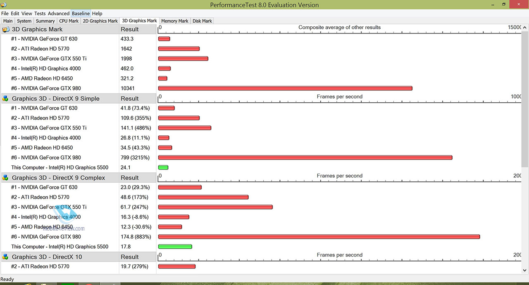This screenshot has width=529, height=285.
Task: Click the Graphics 3D - DirectX 9 Simple header
Action: (x=60, y=99)
